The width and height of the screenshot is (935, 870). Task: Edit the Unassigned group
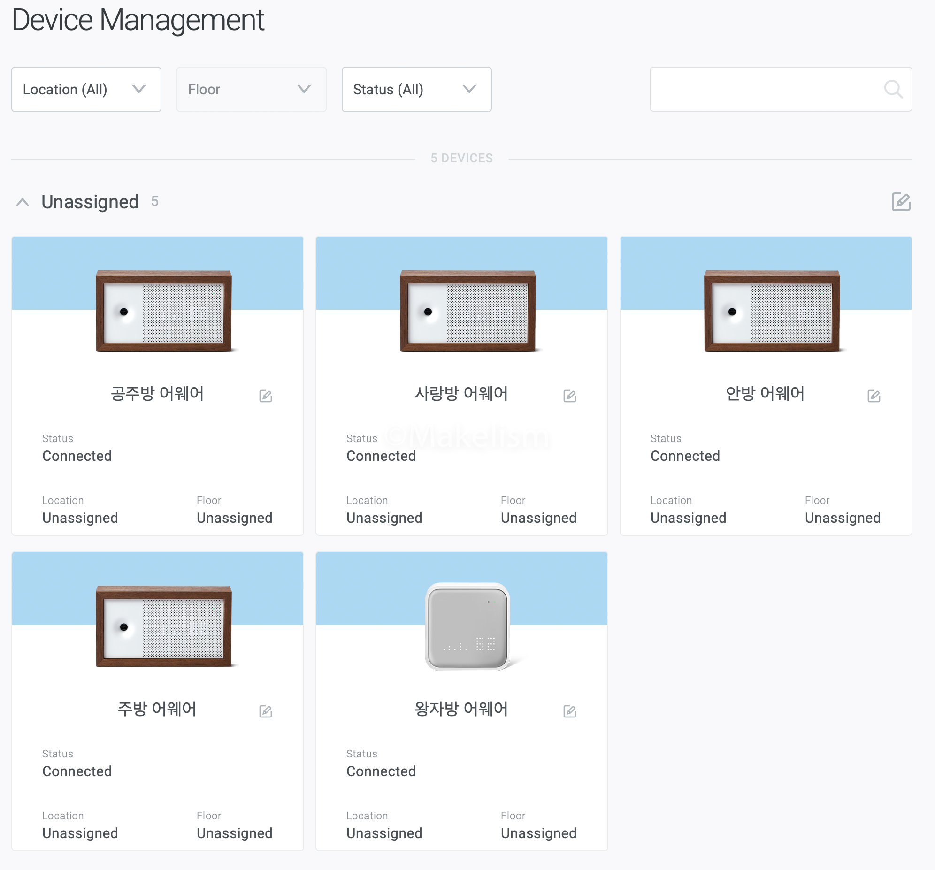click(x=901, y=202)
